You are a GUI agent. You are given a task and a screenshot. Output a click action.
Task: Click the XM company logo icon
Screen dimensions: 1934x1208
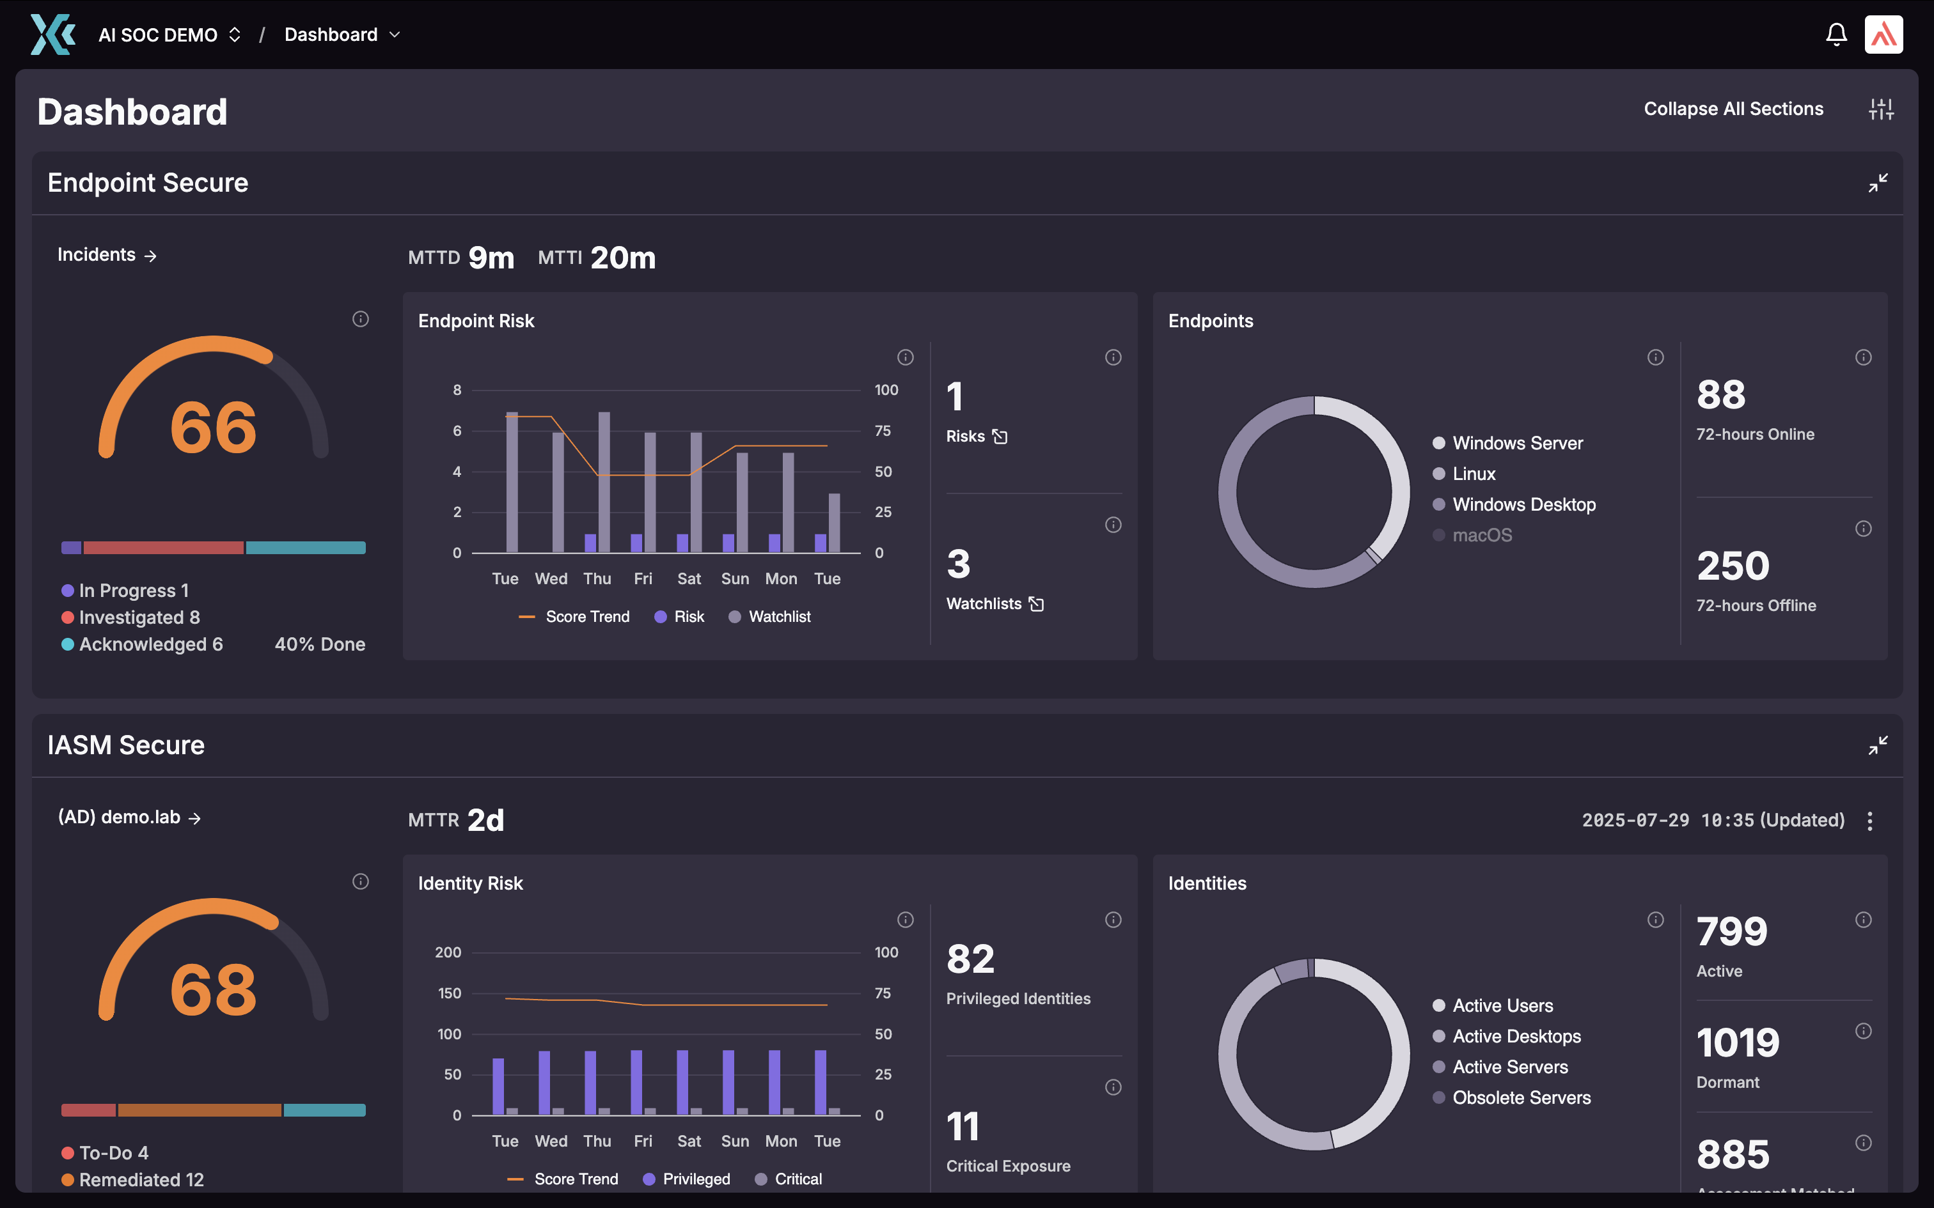pos(52,33)
